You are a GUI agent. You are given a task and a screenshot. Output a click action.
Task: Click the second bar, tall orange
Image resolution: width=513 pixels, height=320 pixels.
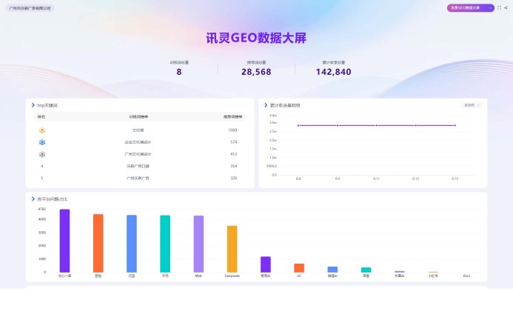(x=98, y=244)
